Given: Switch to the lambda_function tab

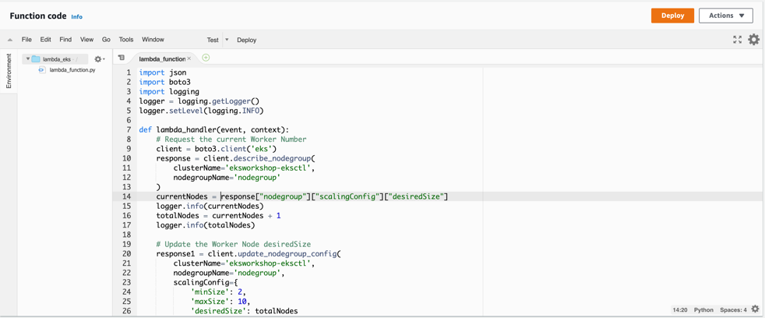Looking at the screenshot, I should (x=162, y=58).
